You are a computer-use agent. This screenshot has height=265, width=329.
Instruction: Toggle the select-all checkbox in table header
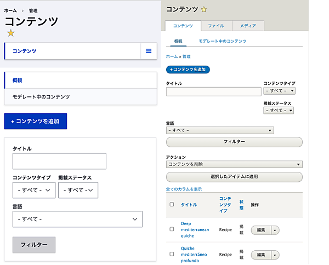[x=172, y=205]
